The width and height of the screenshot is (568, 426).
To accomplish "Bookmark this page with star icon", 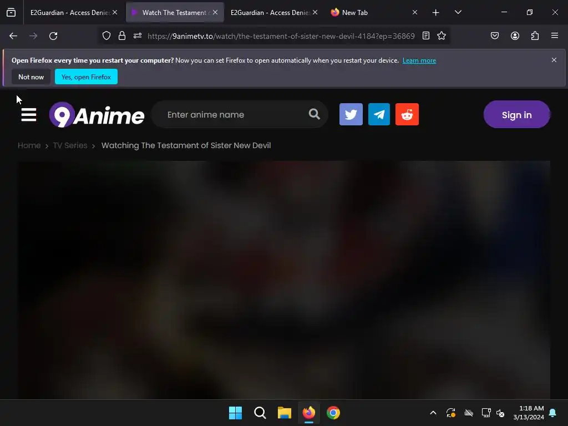I will (441, 36).
